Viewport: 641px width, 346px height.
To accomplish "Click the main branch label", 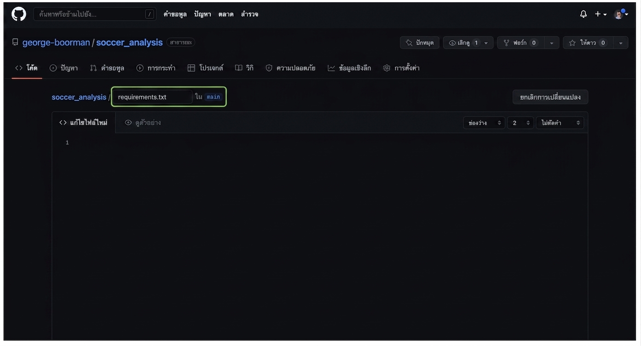I will [x=213, y=97].
